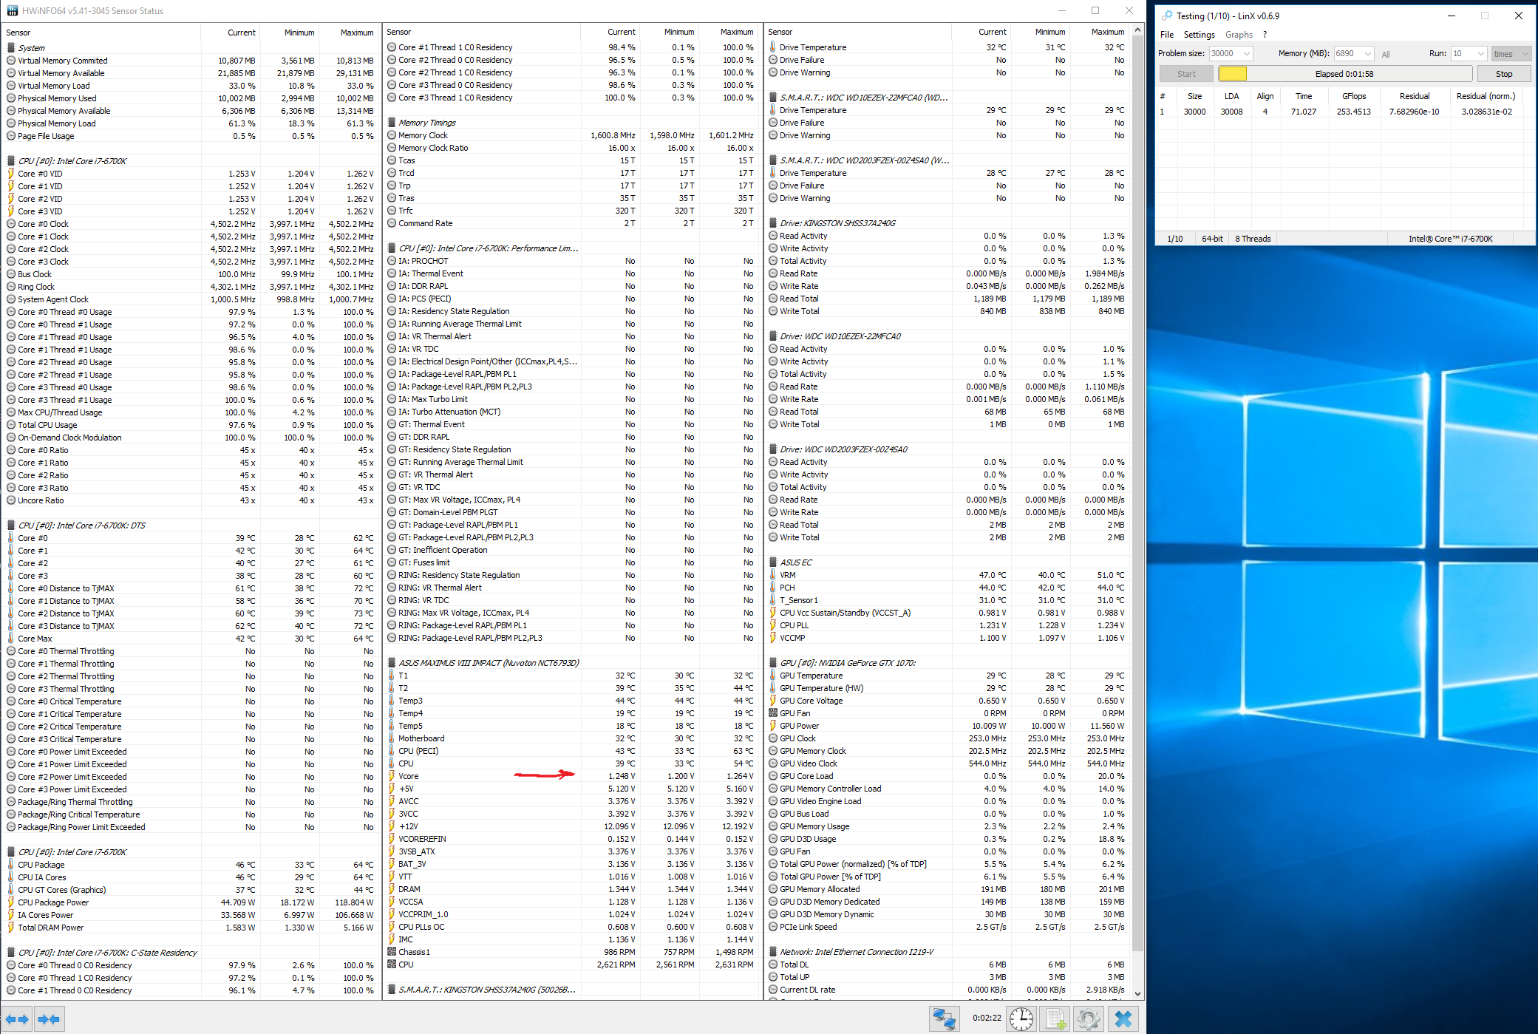Open the Settings menu in LinX

coord(1199,35)
